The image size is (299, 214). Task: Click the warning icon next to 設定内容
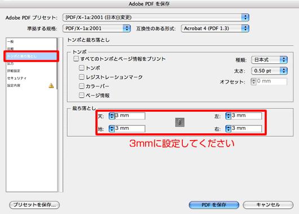tap(51, 85)
